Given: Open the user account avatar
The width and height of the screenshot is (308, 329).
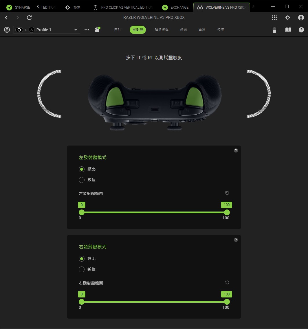Looking at the screenshot, I should pyautogui.click(x=301, y=18).
